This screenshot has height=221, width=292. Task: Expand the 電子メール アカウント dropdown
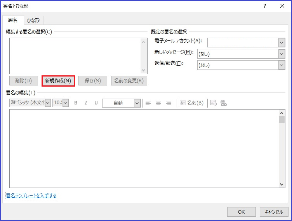coord(282,43)
